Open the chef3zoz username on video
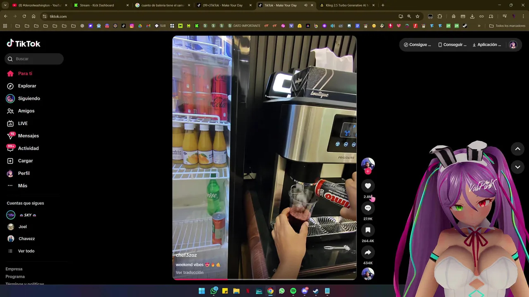 click(x=186, y=255)
